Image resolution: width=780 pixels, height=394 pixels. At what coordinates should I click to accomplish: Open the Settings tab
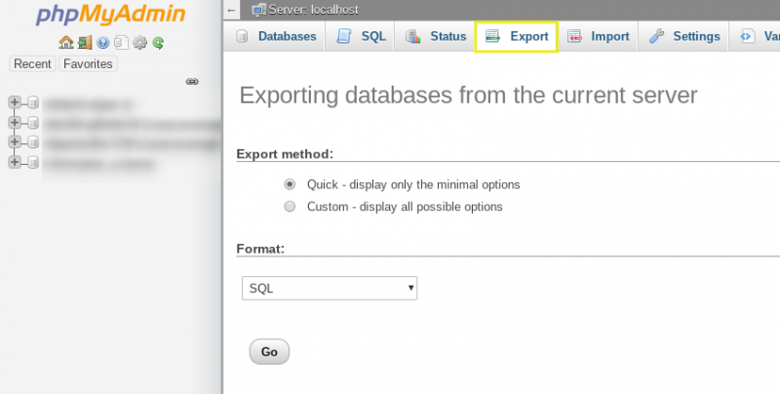click(684, 36)
